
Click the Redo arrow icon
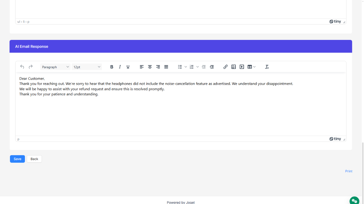click(x=31, y=67)
